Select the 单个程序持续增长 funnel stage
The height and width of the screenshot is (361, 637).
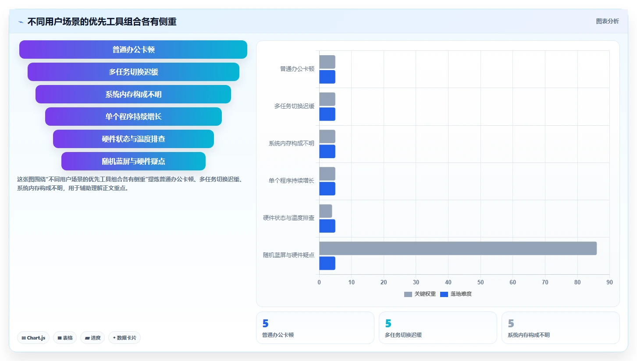point(133,117)
